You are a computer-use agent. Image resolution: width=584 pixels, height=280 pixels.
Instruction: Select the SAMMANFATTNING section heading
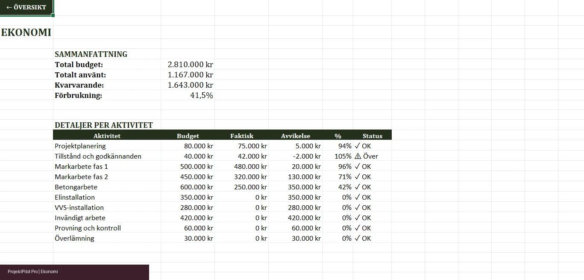[x=91, y=54]
